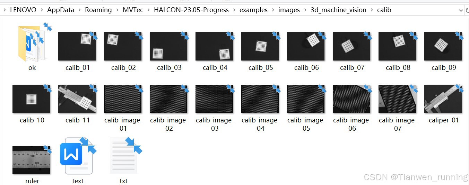Go to HALCON-23.05-Progress in breadcrumb
This screenshot has height=185, width=469.
click(x=191, y=10)
